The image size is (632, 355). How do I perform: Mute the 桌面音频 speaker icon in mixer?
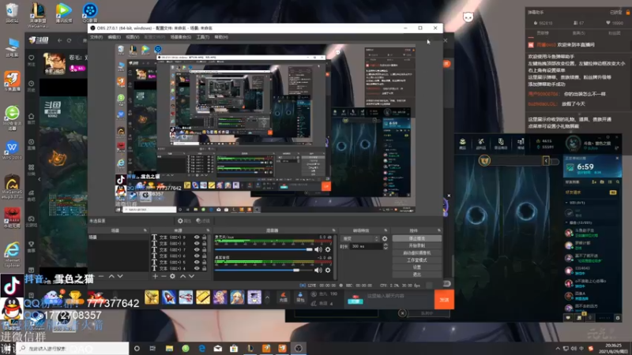coord(318,270)
